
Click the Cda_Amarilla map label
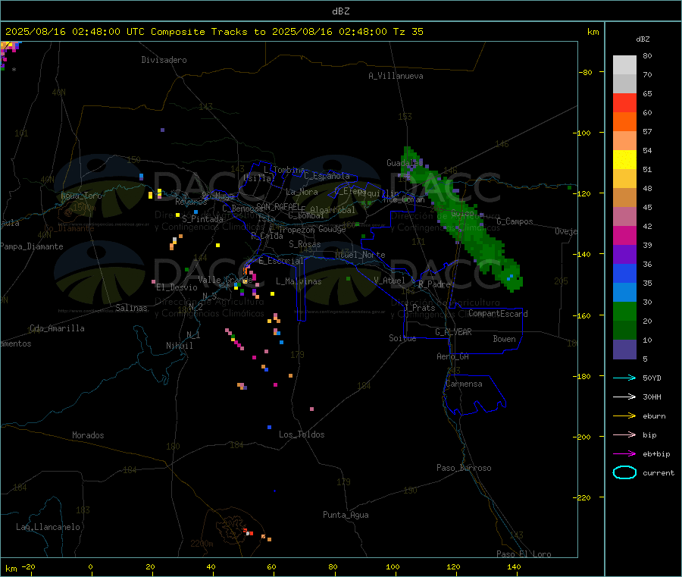point(57,328)
